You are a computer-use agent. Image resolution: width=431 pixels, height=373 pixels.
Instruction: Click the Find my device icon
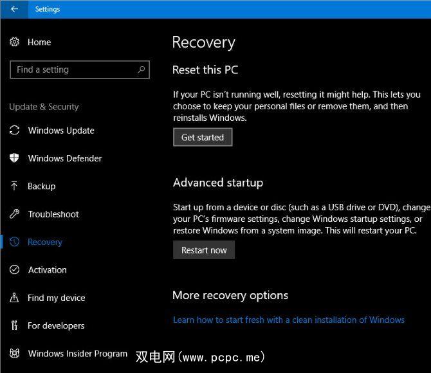(x=14, y=297)
